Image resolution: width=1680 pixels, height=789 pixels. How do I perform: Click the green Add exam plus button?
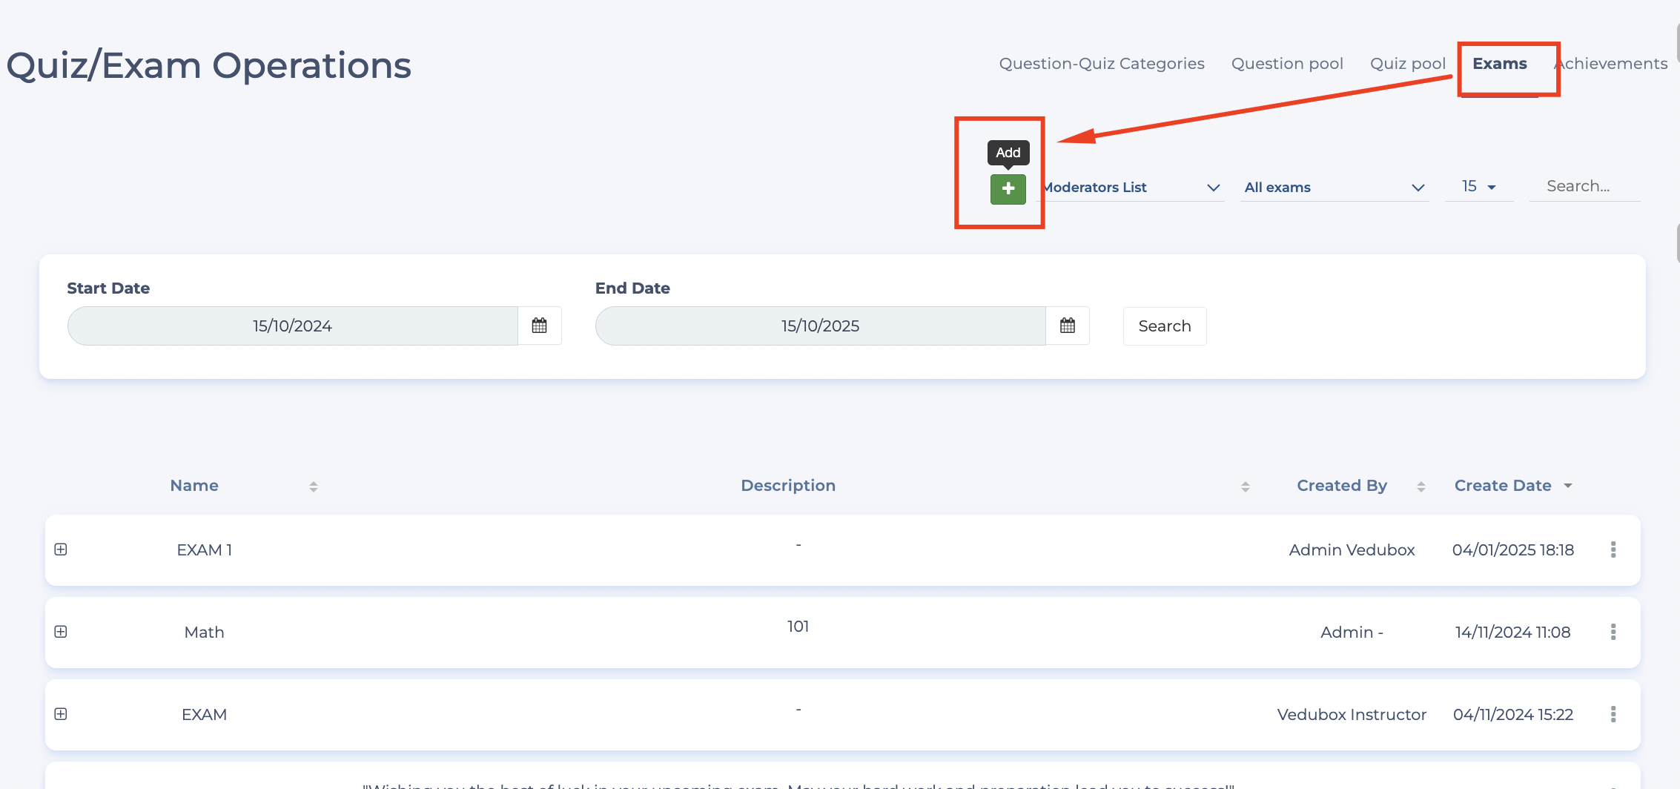1008,189
